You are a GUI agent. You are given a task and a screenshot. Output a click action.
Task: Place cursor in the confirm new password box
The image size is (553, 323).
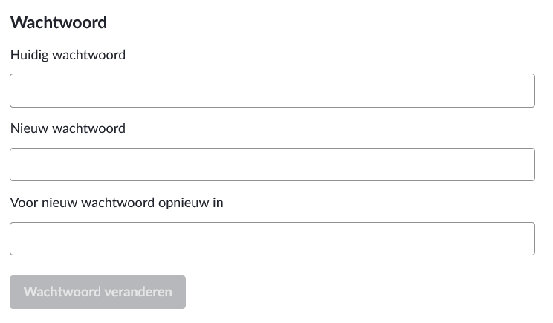[272, 239]
